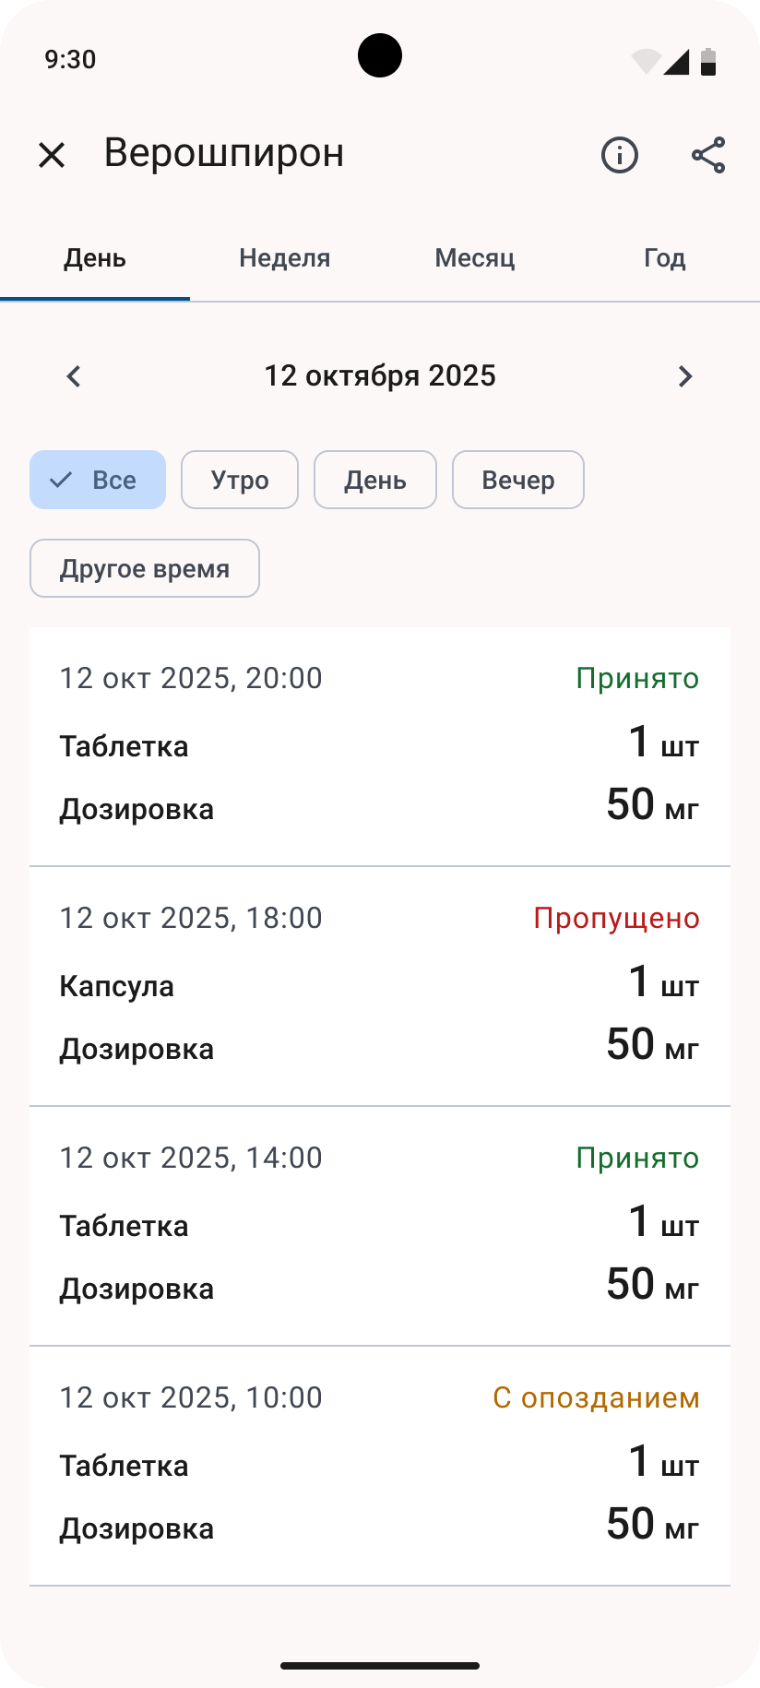The height and width of the screenshot is (1688, 760).
Task: Open the 20:00 Принято entry
Action: 380,746
